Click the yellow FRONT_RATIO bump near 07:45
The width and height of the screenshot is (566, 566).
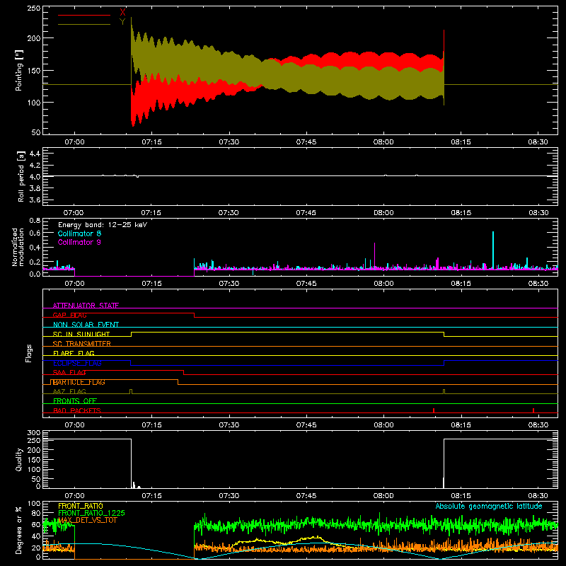(315, 538)
